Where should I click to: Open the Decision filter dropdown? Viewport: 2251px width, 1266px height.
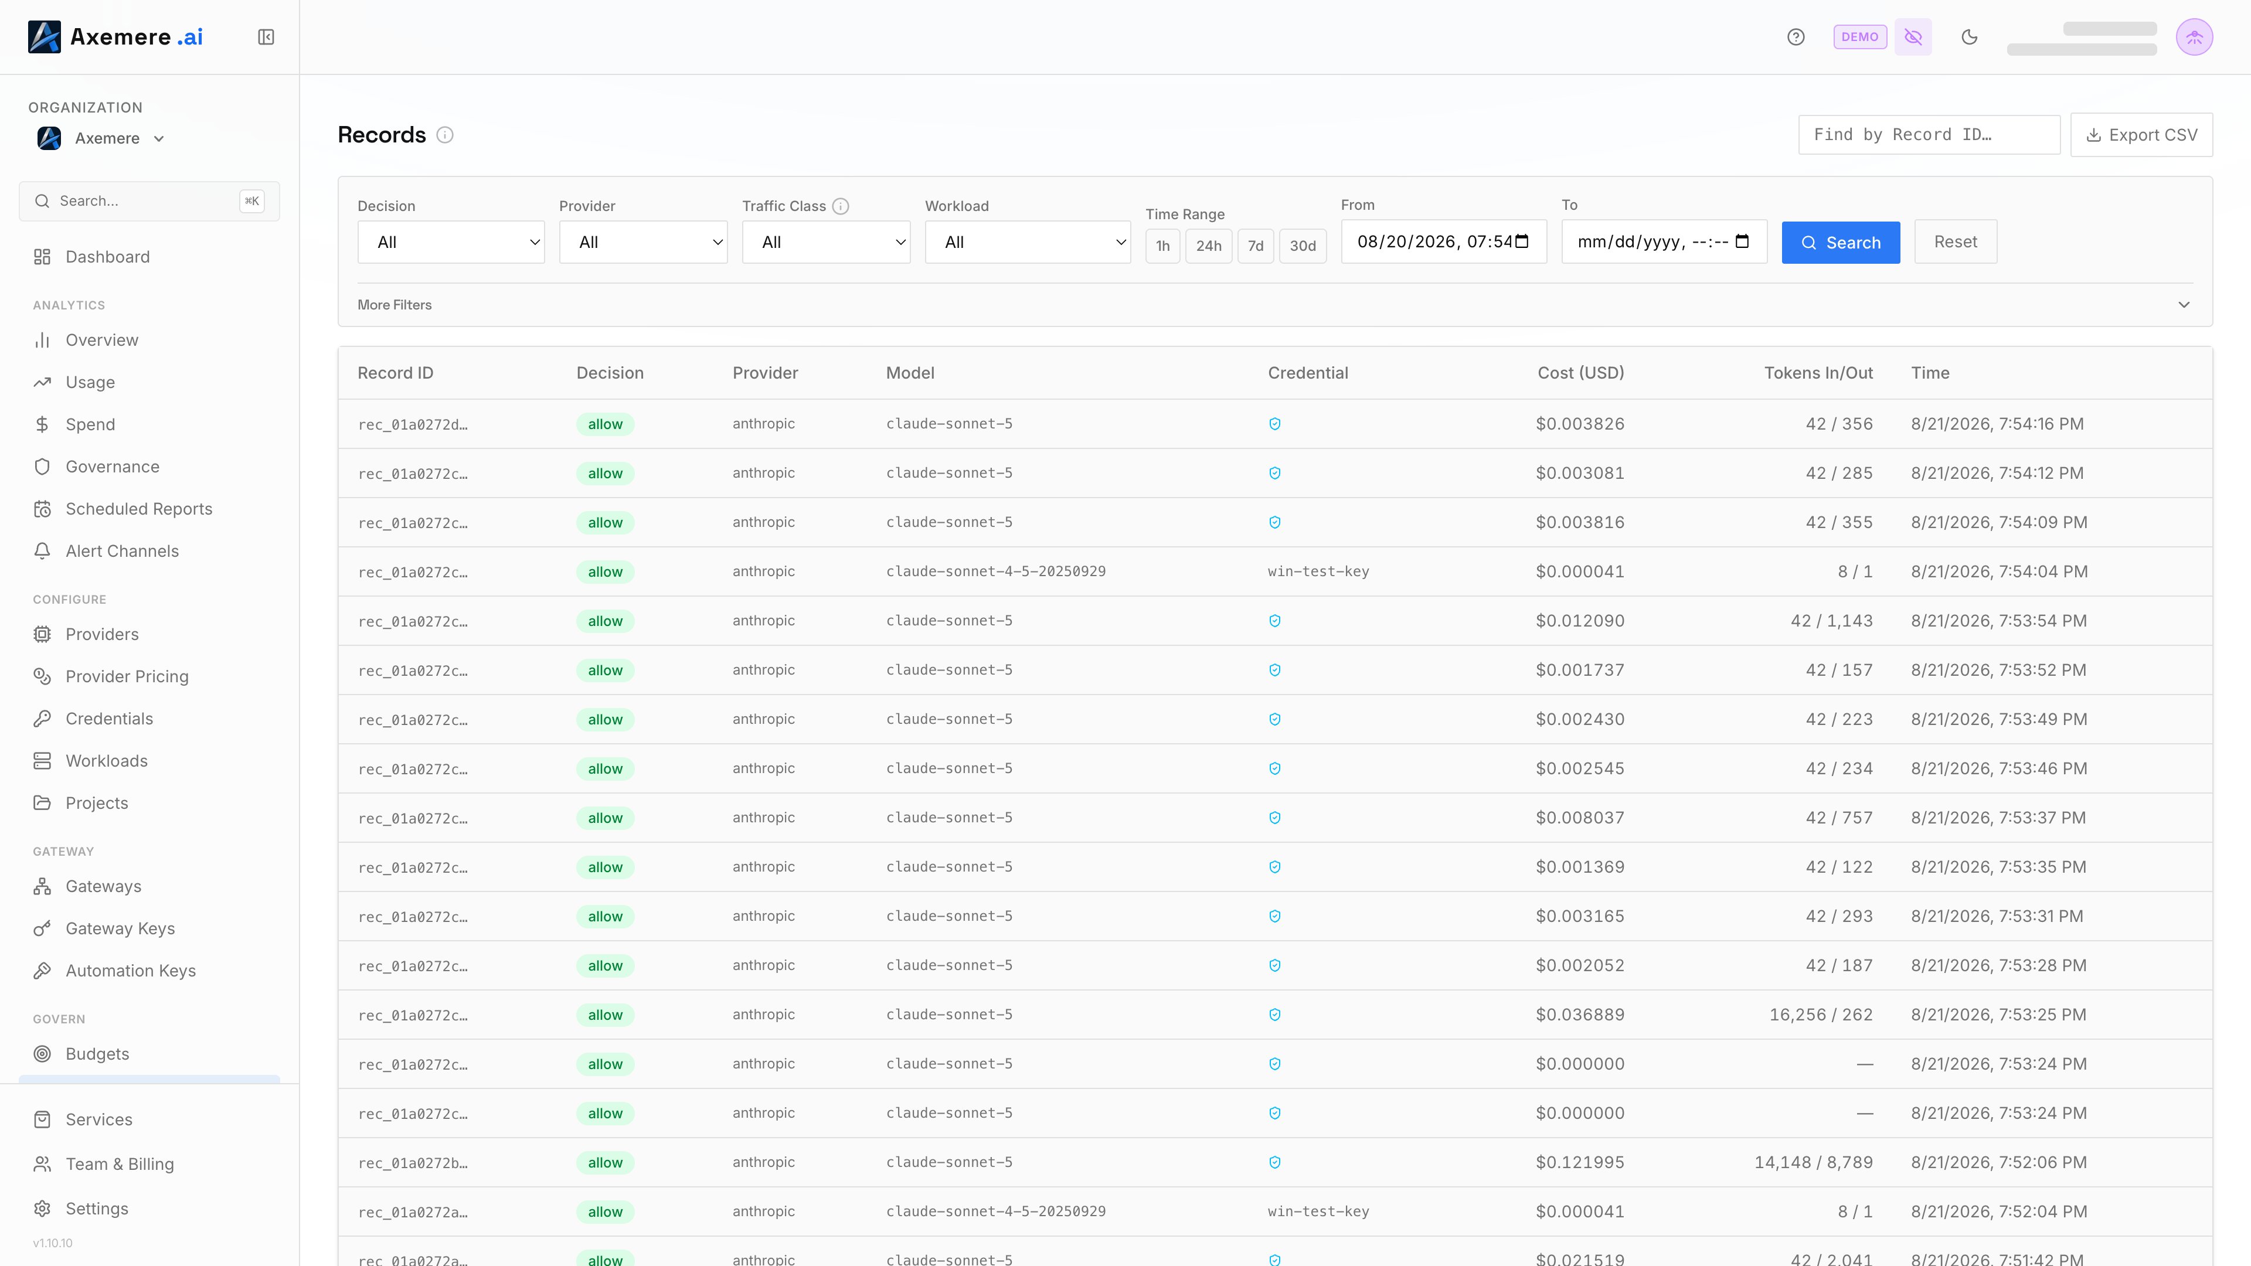(451, 242)
